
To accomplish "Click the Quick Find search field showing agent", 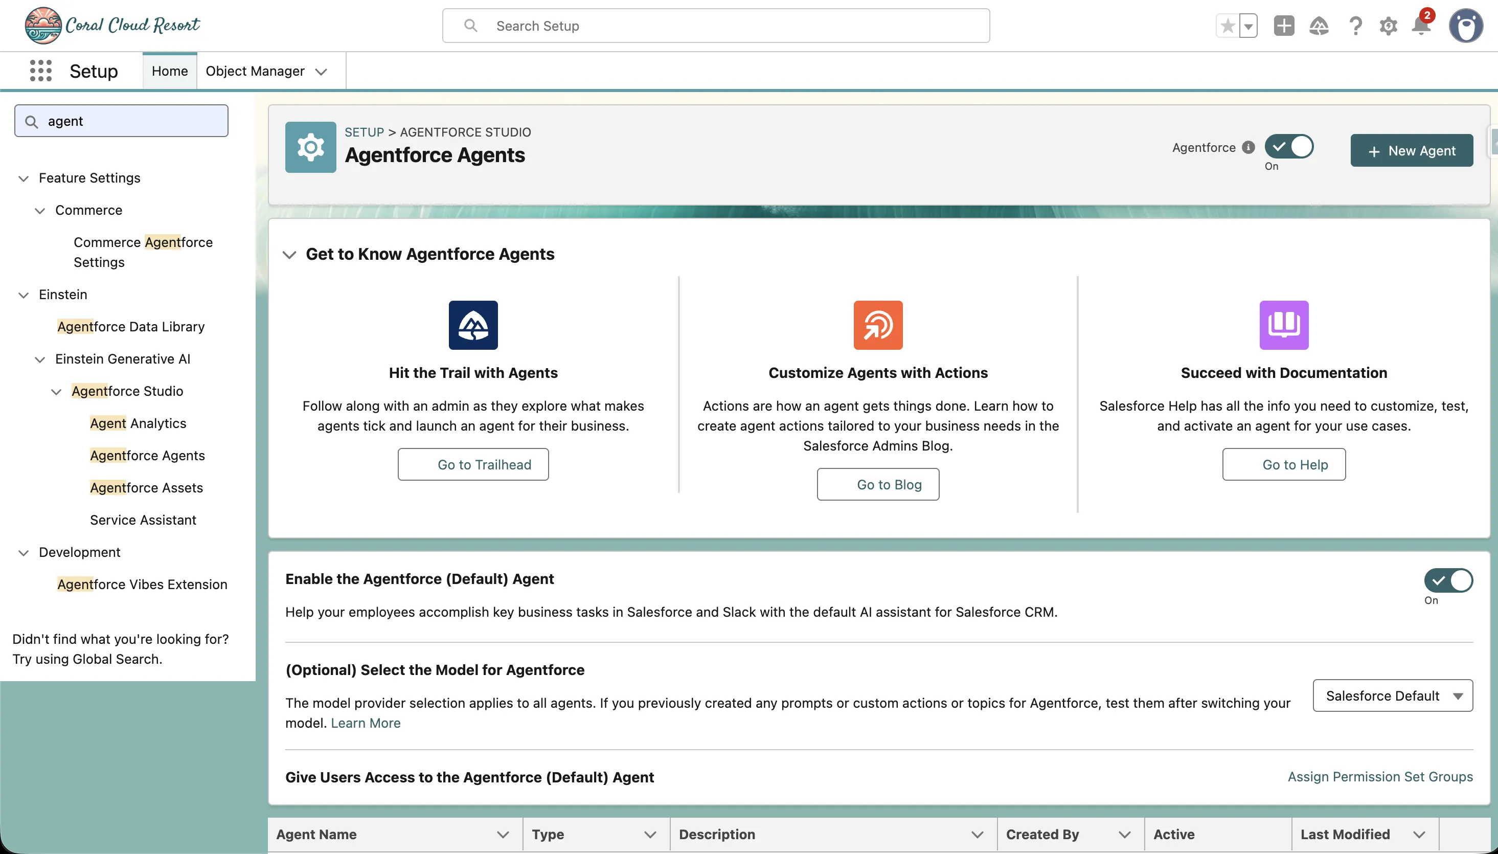I will pyautogui.click(x=121, y=121).
